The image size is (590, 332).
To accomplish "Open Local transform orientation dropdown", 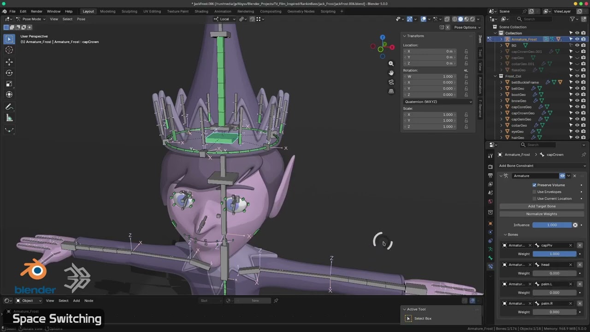I will tap(224, 19).
